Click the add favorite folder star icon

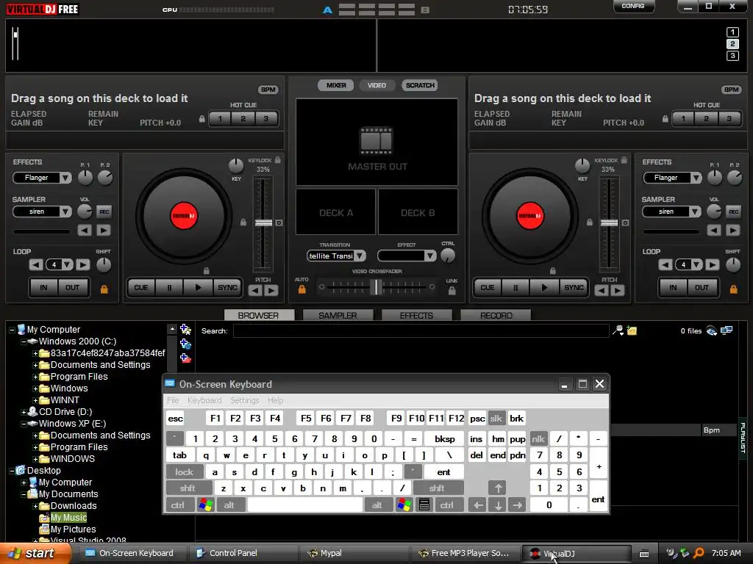point(185,330)
